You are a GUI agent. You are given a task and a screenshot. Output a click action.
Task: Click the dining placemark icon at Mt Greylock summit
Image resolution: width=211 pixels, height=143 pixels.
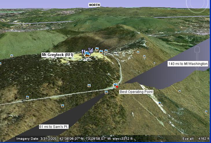click(x=83, y=52)
